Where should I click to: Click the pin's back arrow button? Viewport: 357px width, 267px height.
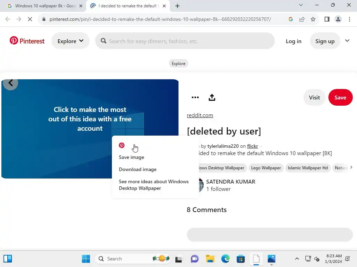coord(10,83)
